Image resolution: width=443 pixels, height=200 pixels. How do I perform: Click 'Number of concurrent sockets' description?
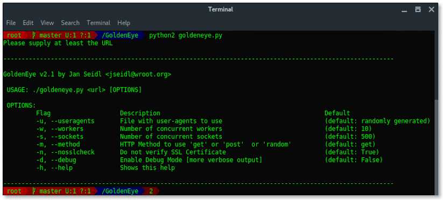(171, 137)
